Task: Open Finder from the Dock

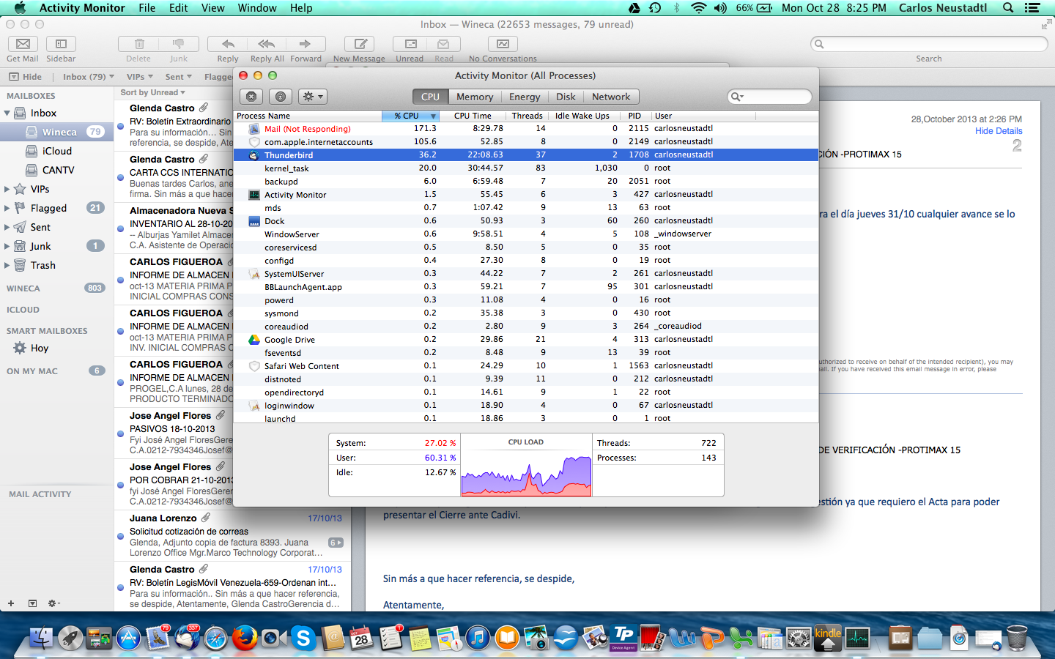Action: pyautogui.click(x=41, y=638)
